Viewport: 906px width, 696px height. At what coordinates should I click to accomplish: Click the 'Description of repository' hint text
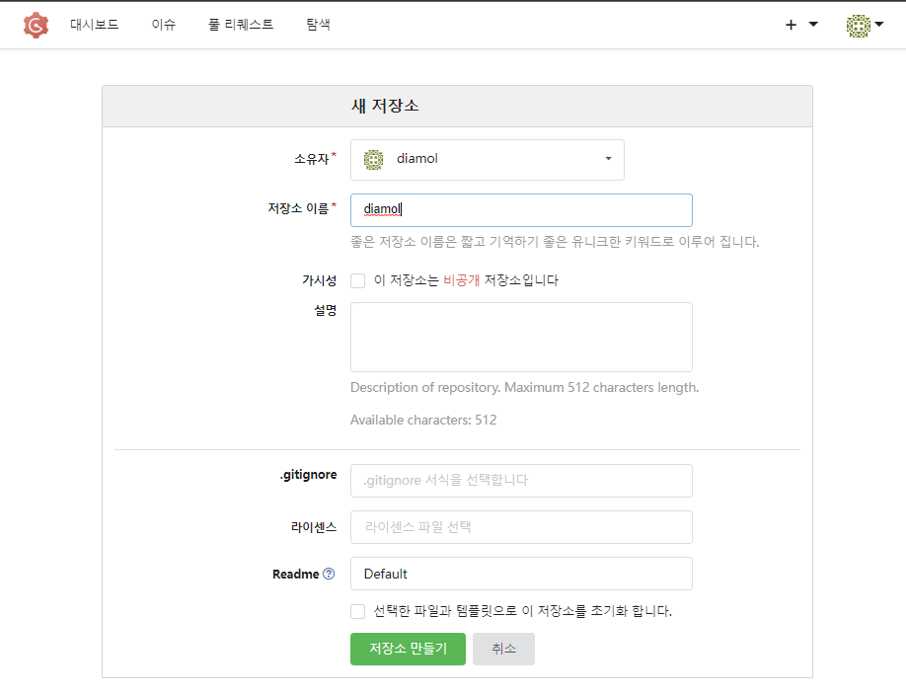pos(525,387)
